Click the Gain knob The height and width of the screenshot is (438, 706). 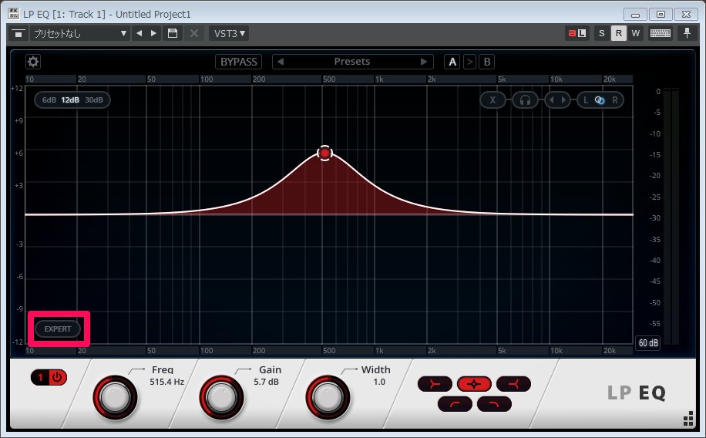(x=220, y=398)
